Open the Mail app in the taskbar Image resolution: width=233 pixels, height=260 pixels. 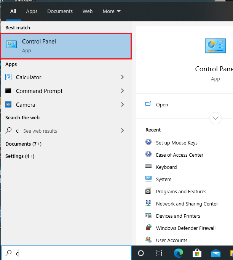point(216,253)
